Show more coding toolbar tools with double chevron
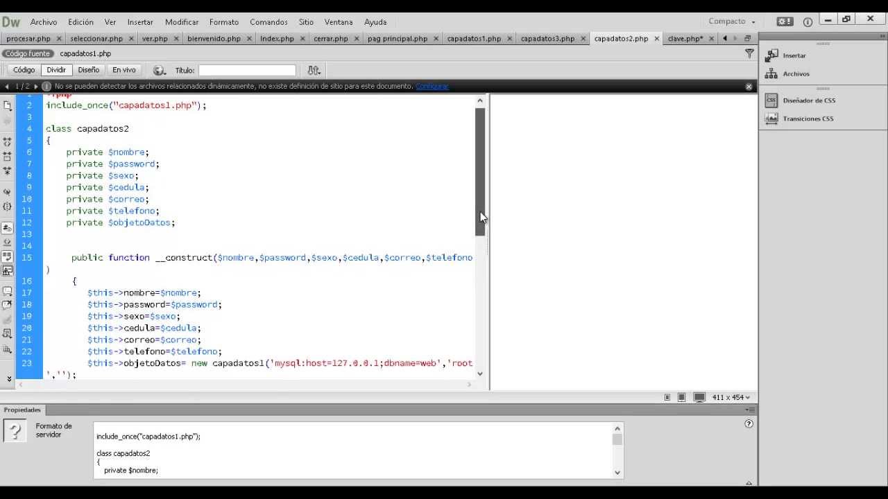This screenshot has width=888, height=499. [9, 378]
